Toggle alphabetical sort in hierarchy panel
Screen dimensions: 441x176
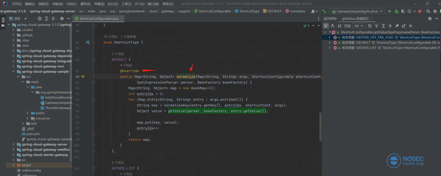point(340,26)
